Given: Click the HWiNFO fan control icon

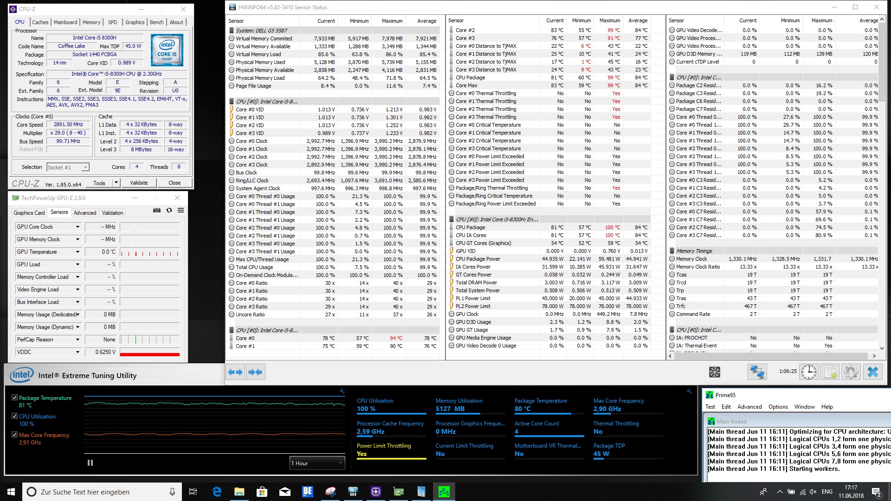Looking at the screenshot, I should click(x=714, y=372).
